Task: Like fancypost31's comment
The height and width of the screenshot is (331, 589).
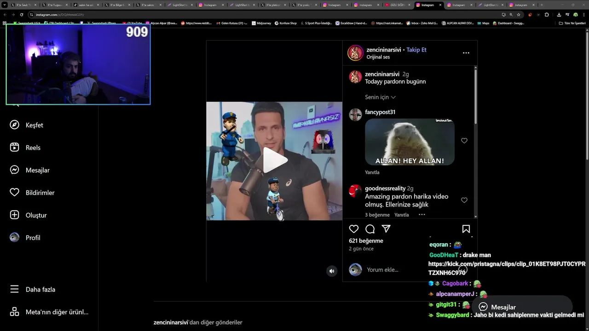Action: click(x=464, y=141)
